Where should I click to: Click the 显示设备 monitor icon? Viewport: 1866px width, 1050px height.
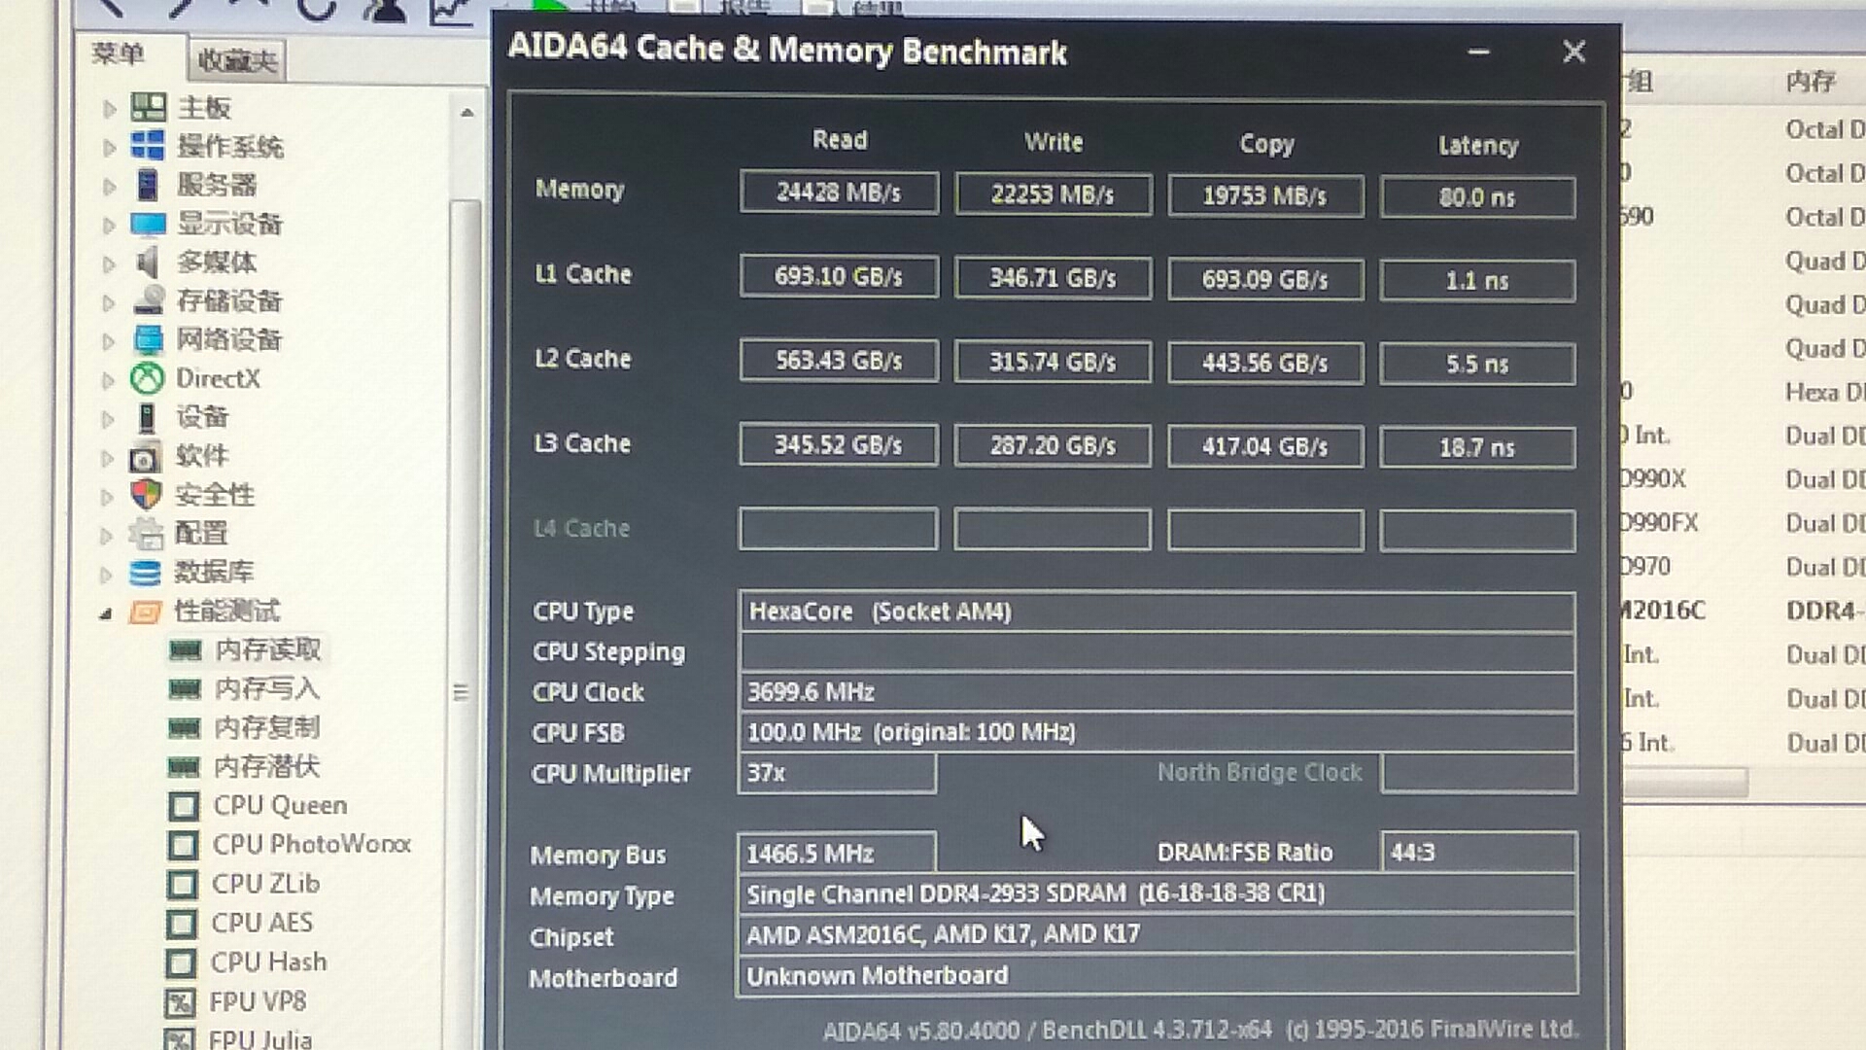[148, 225]
